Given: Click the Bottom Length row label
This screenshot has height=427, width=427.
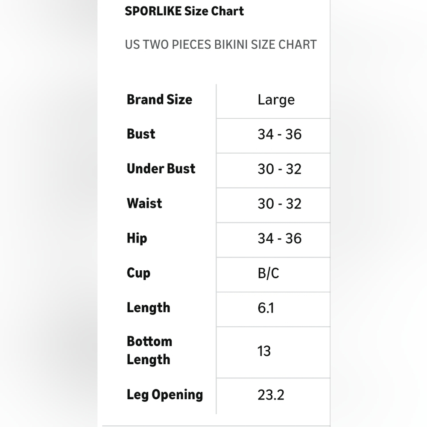Looking at the screenshot, I should 149,351.
